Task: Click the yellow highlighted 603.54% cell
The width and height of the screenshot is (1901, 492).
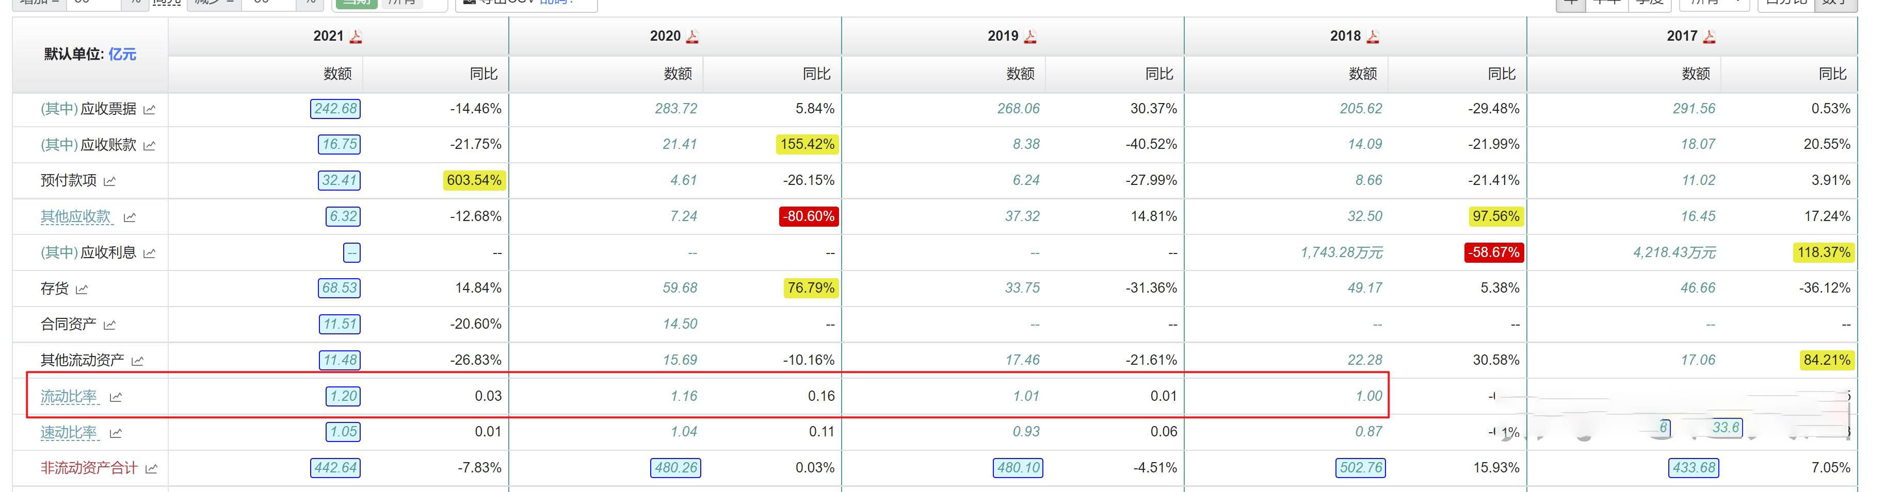Action: 474,180
